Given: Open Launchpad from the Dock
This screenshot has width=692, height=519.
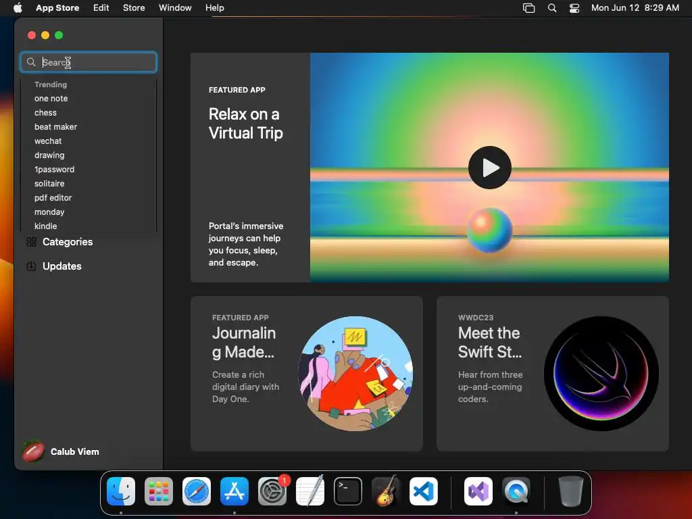Looking at the screenshot, I should [x=159, y=491].
